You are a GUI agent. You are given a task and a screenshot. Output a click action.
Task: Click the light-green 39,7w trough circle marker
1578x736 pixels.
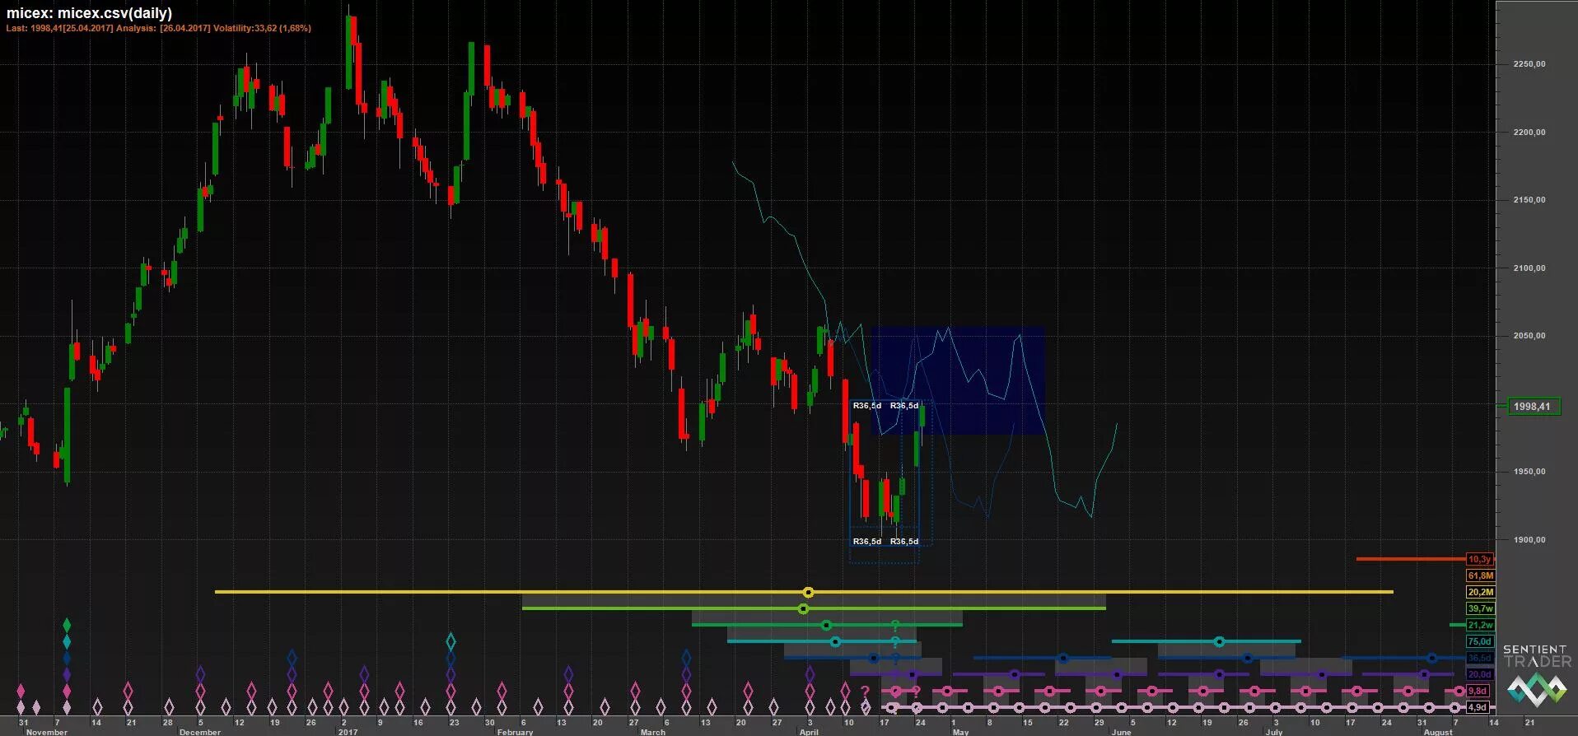tap(803, 608)
